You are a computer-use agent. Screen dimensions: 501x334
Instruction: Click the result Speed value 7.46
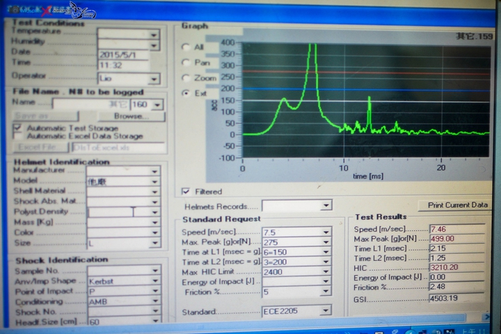(x=457, y=229)
